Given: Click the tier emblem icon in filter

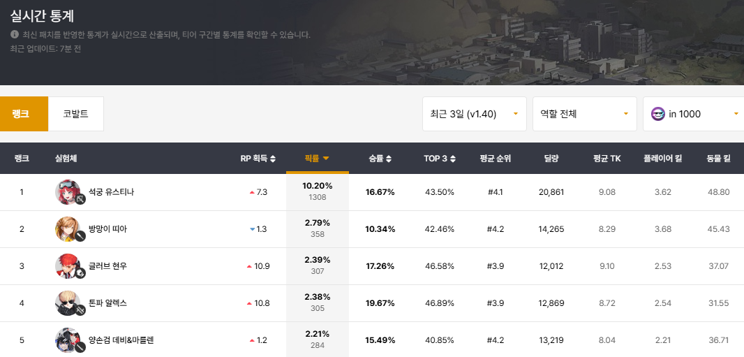Looking at the screenshot, I should (x=657, y=114).
